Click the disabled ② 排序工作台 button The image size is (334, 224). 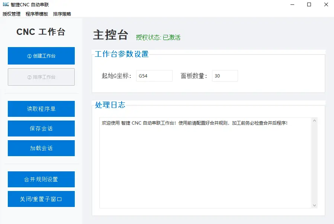click(x=41, y=77)
